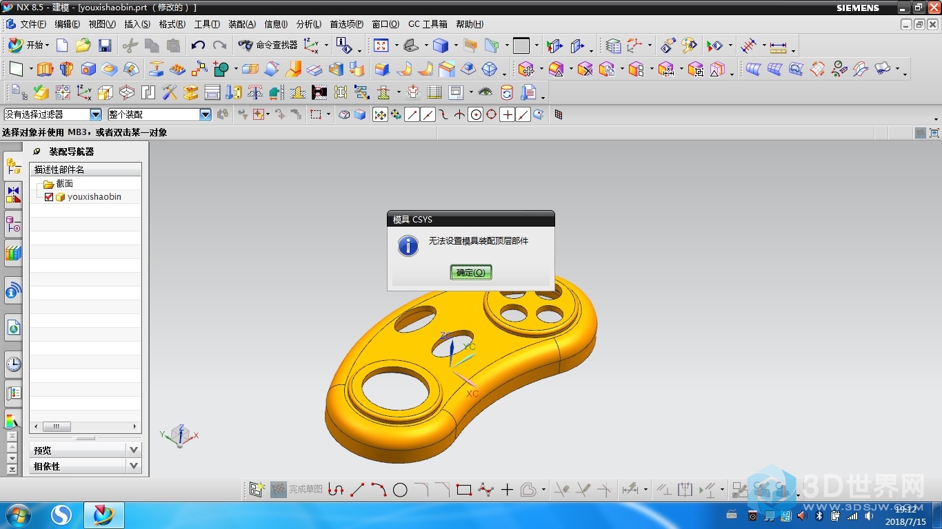Uncheck the youxishaobin component checkbox
Viewport: 942px width, 529px height.
(49, 197)
